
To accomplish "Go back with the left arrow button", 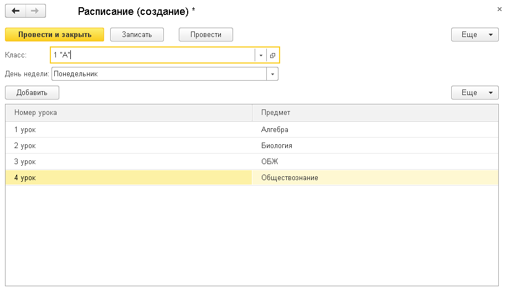I will 15,11.
